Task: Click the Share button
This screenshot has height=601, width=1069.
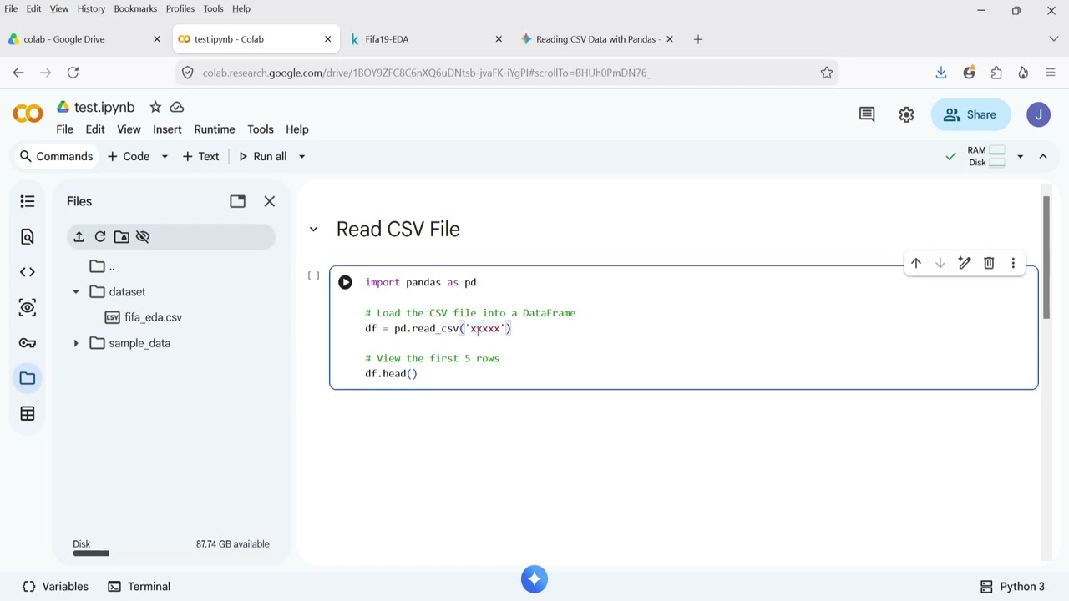Action: [x=970, y=114]
